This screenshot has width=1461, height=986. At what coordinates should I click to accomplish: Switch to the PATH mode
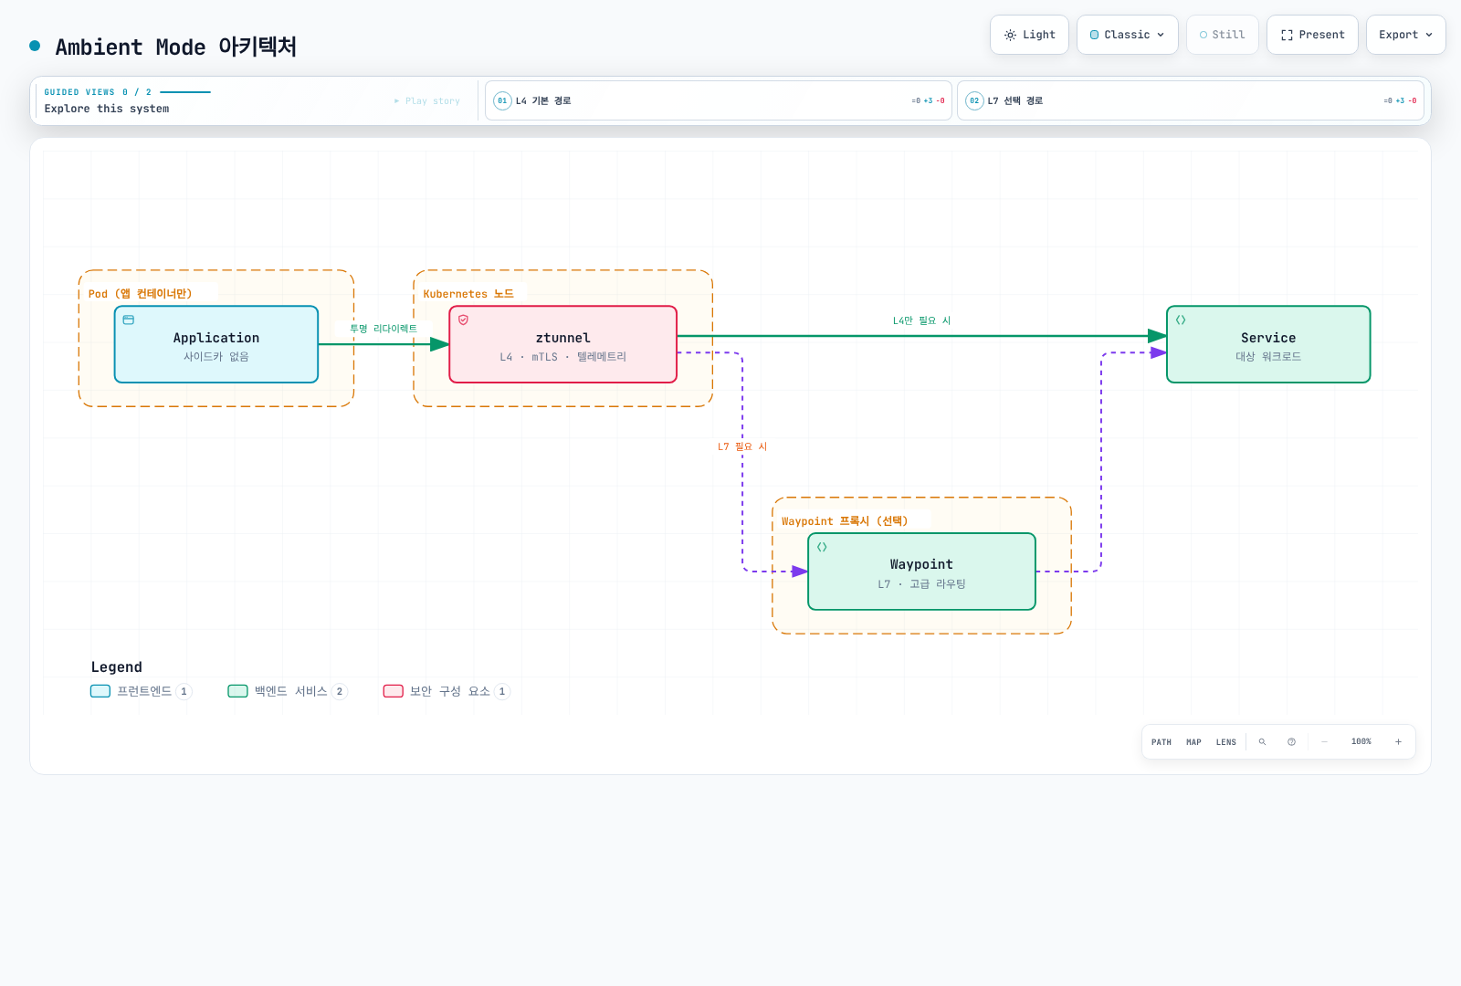click(1161, 742)
